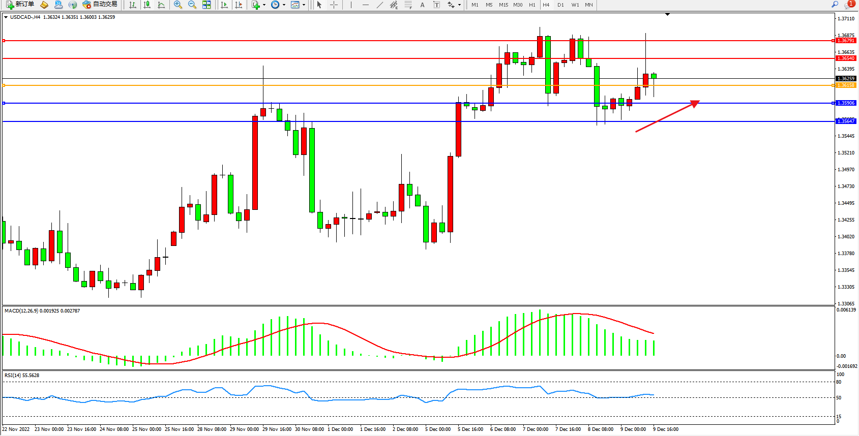Zoom out of the chart
Image resolution: width=859 pixels, height=436 pixels.
coord(192,5)
